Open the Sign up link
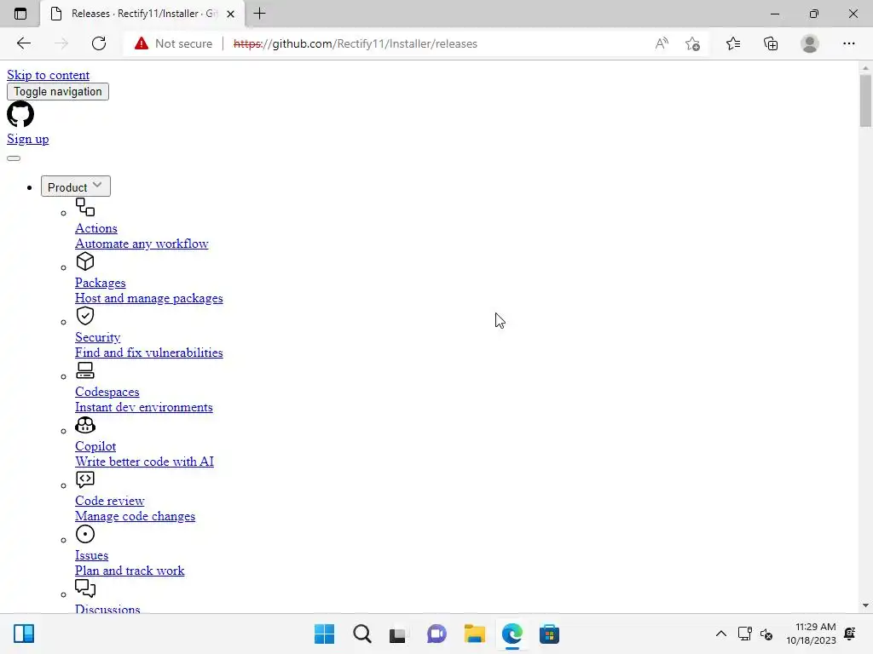This screenshot has width=873, height=654. [28, 139]
